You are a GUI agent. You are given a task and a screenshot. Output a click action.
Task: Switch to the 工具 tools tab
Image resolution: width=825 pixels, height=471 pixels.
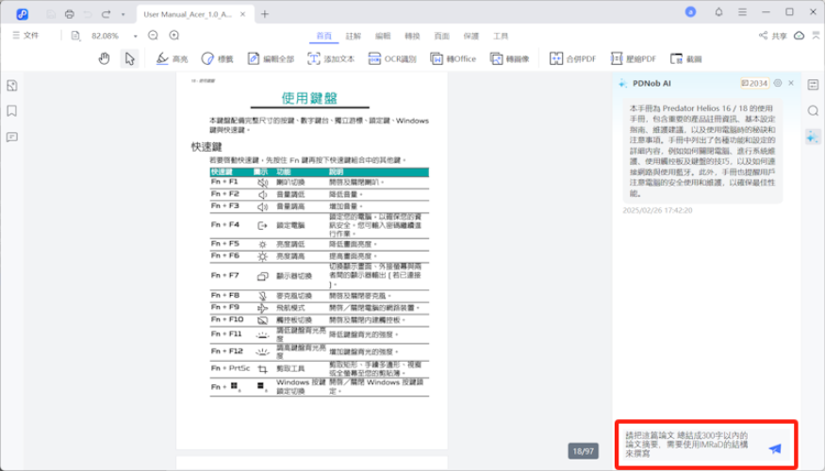(501, 36)
